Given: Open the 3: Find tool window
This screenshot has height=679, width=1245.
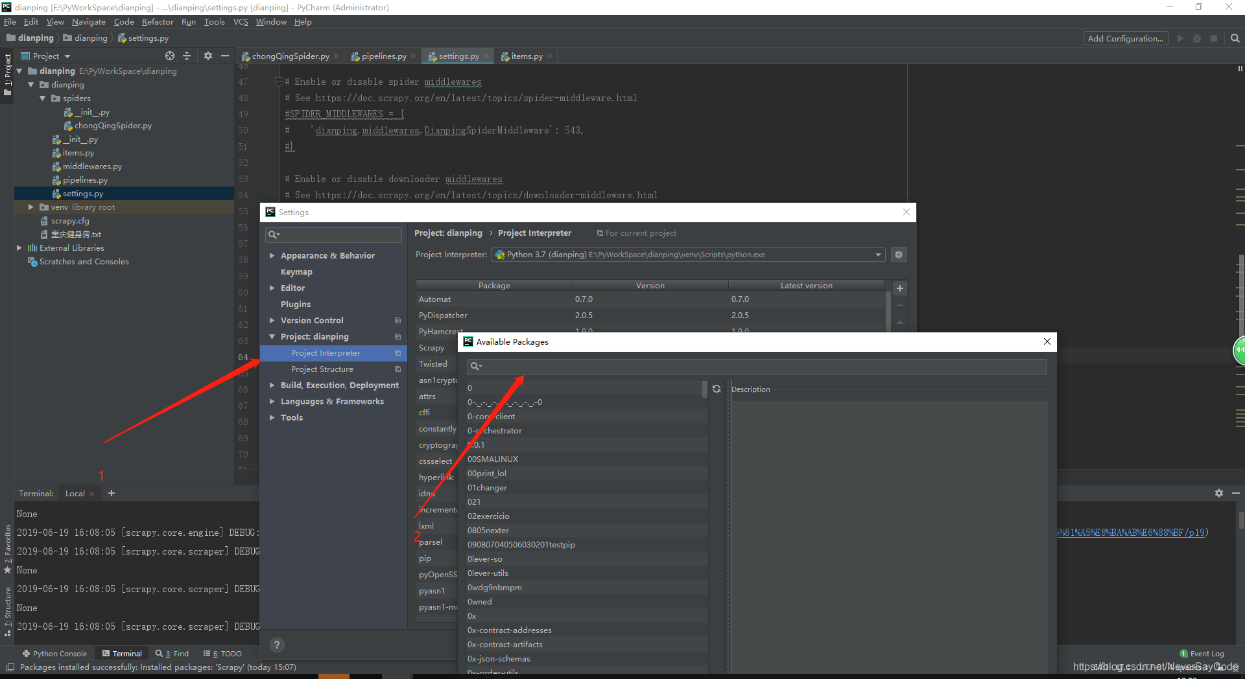Looking at the screenshot, I should coord(172,654).
